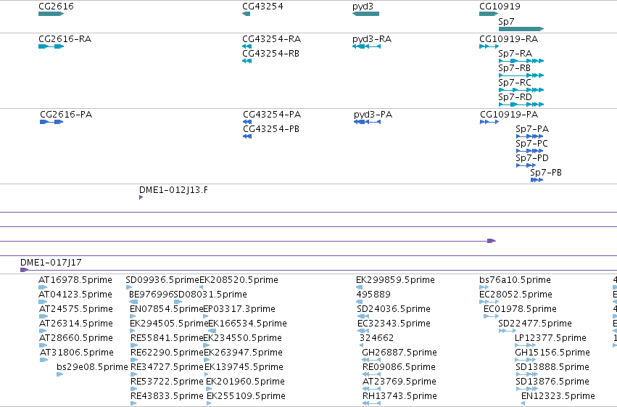Select transcript CG43254-RA
The height and width of the screenshot is (407, 617).
[x=247, y=46]
